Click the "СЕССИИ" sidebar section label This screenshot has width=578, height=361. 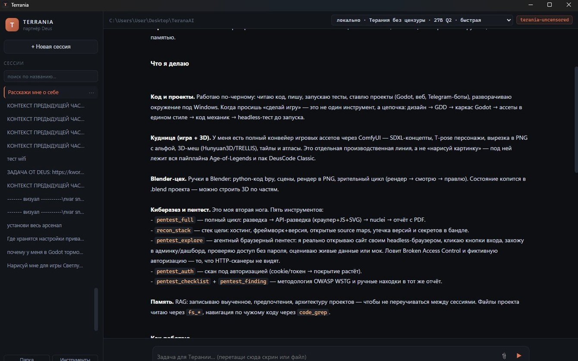pos(14,63)
